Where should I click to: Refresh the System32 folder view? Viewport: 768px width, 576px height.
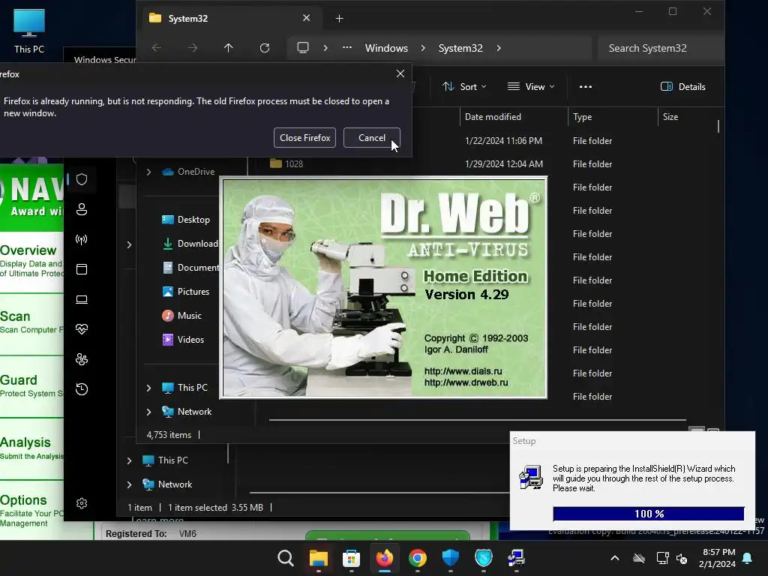tap(265, 48)
